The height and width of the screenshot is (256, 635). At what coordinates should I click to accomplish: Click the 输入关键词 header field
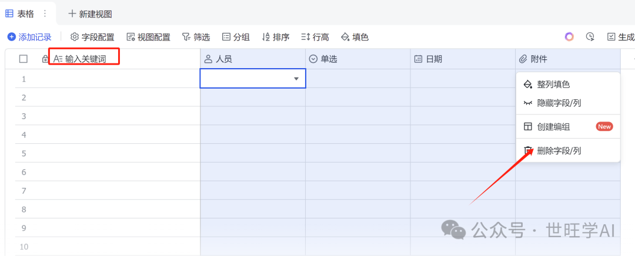coord(85,59)
